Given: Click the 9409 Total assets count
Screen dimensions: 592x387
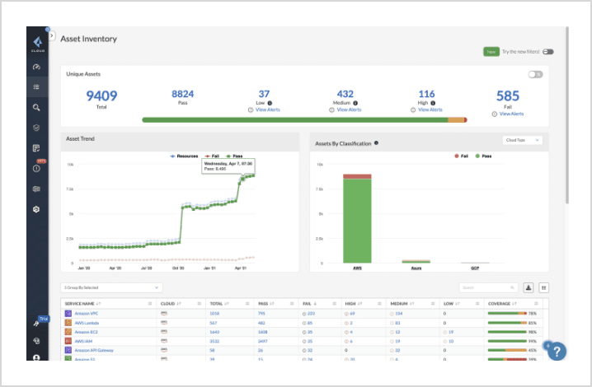Looking at the screenshot, I should point(101,96).
